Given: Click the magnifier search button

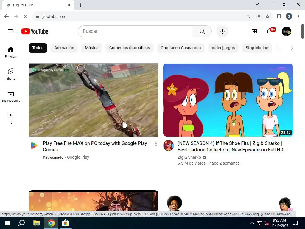Looking at the screenshot, I should point(202,31).
